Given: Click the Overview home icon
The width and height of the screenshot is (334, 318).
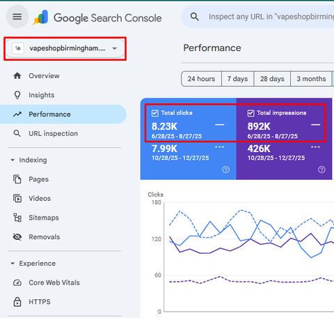Looking at the screenshot, I should [x=17, y=76].
